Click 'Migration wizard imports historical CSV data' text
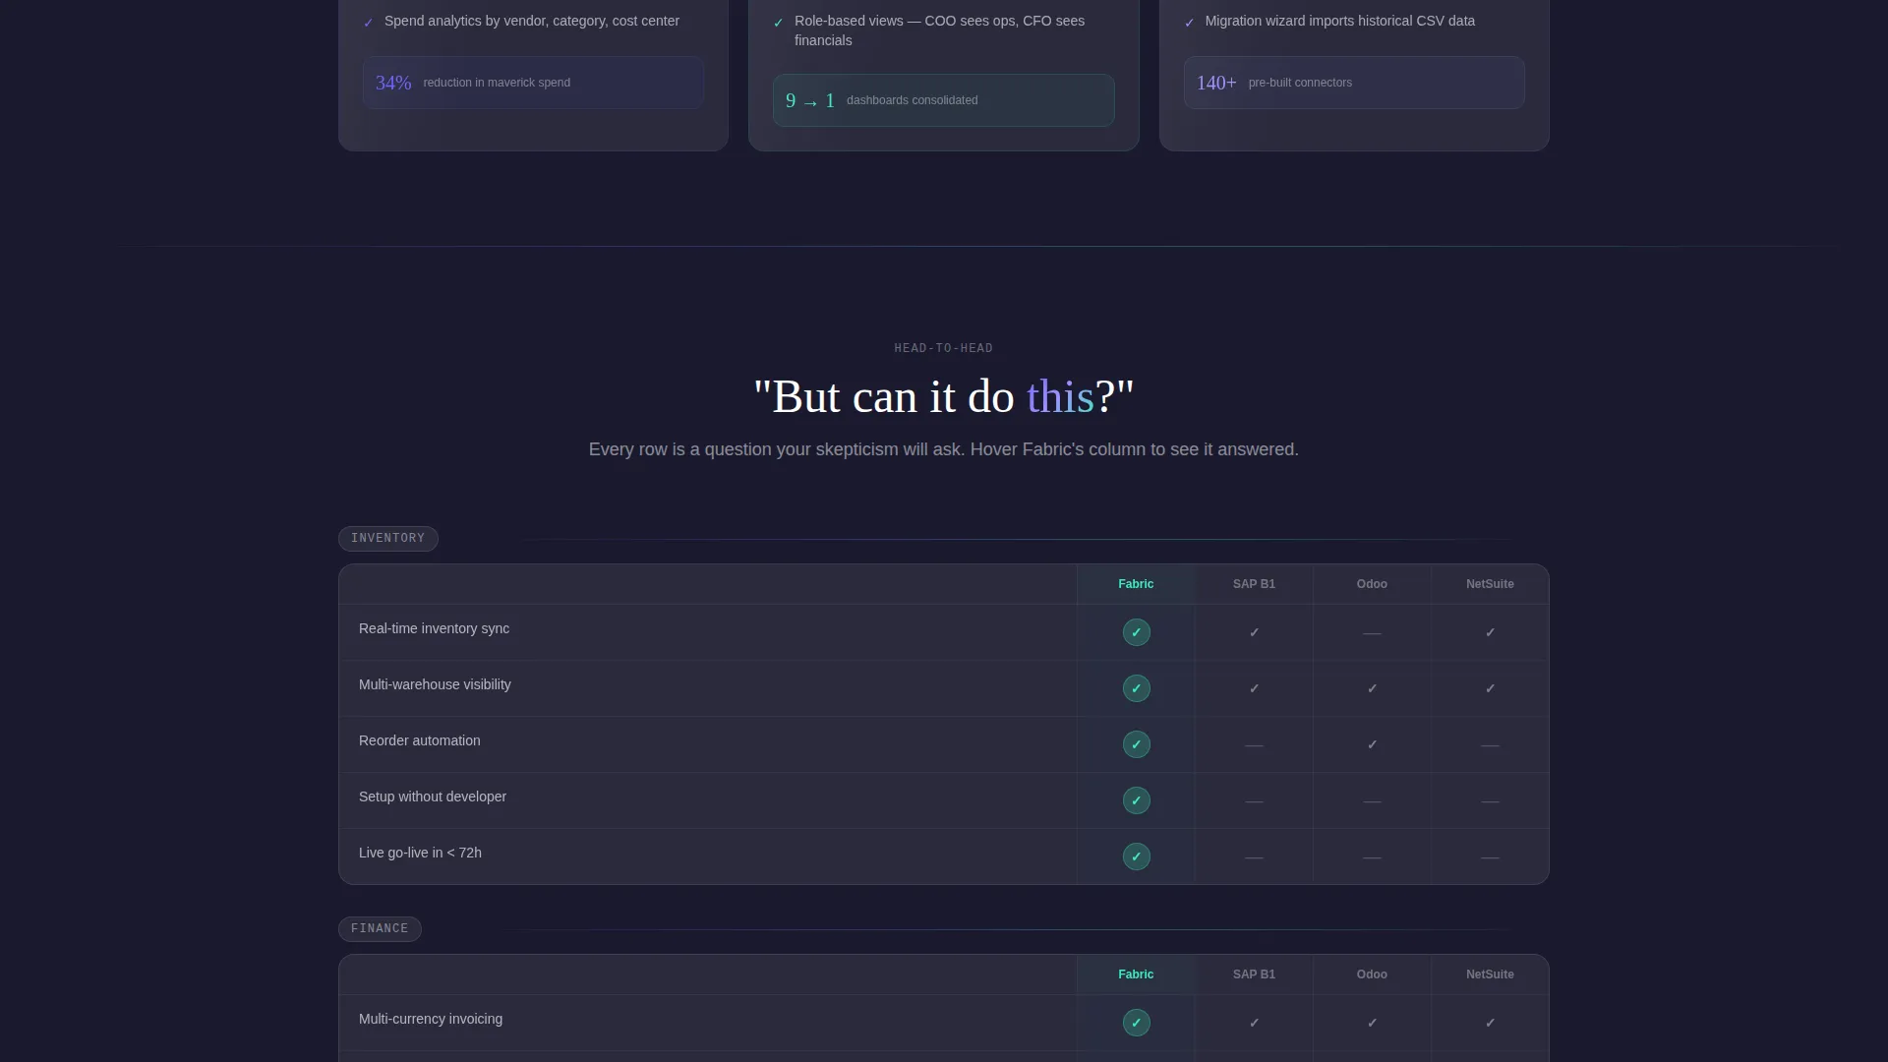 (x=1339, y=21)
